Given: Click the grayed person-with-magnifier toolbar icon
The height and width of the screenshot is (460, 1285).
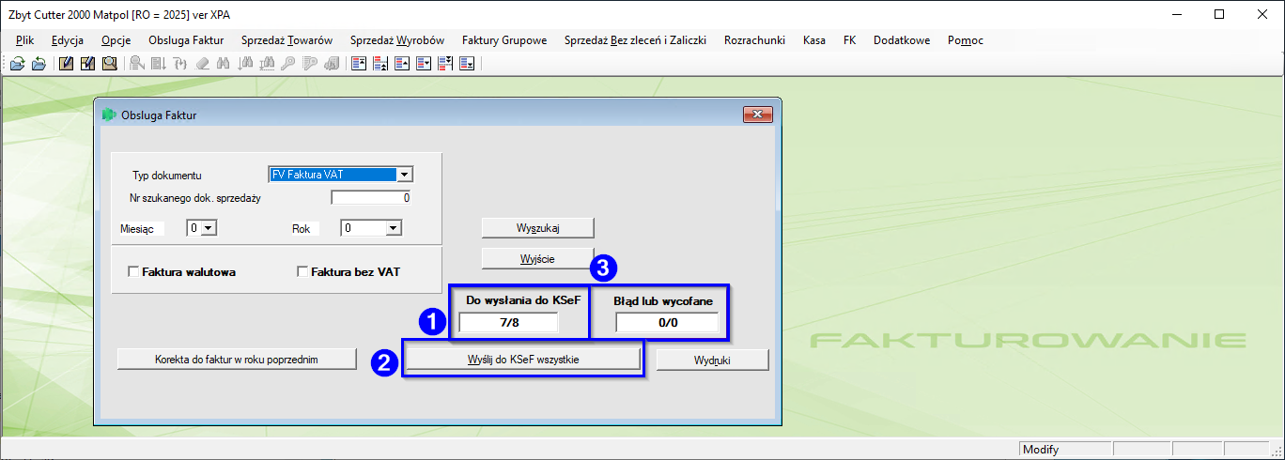Looking at the screenshot, I should pyautogui.click(x=137, y=64).
